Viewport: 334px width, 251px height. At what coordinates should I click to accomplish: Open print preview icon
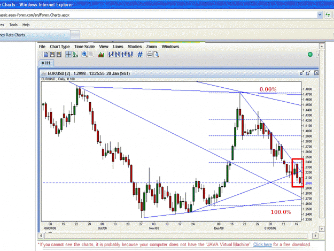(x=157, y=55)
